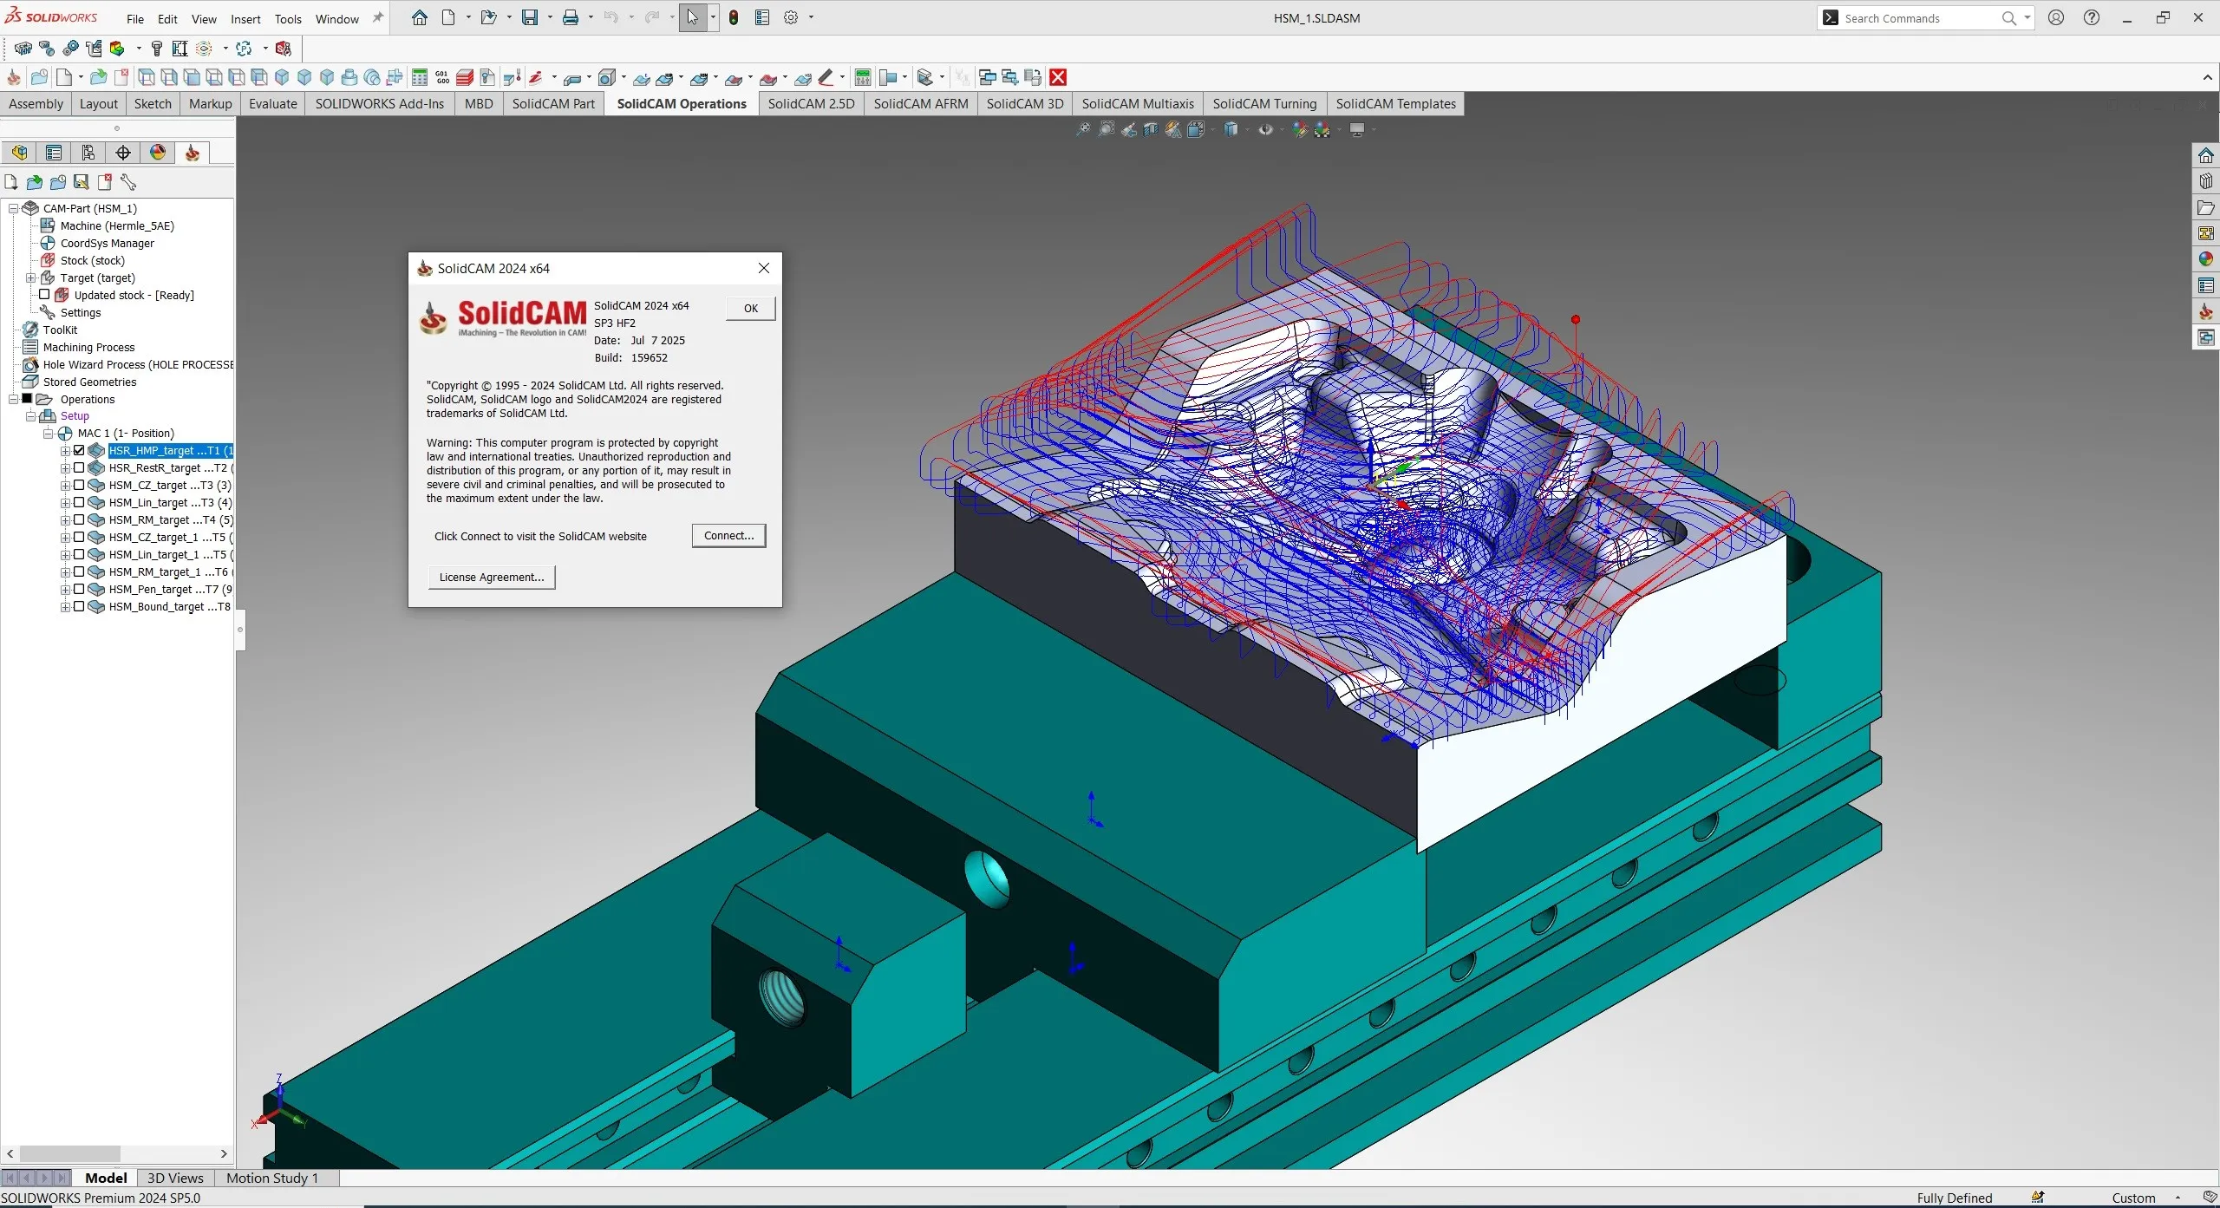This screenshot has height=1208, width=2220.
Task: Collapse the CAM-Part (HSM_1) tree node
Action: [13, 208]
